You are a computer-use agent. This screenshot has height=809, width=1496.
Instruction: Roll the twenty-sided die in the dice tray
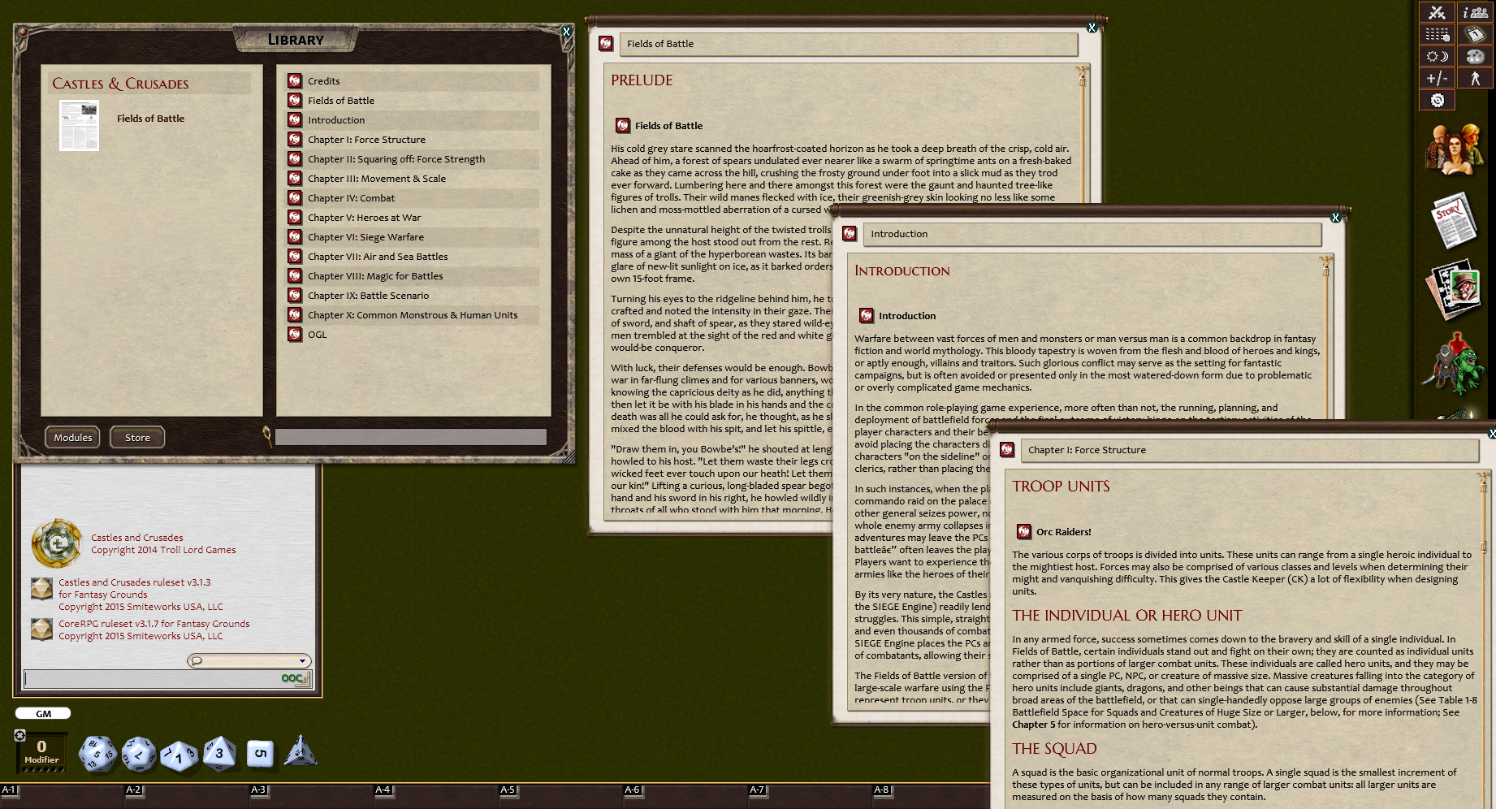(x=97, y=753)
